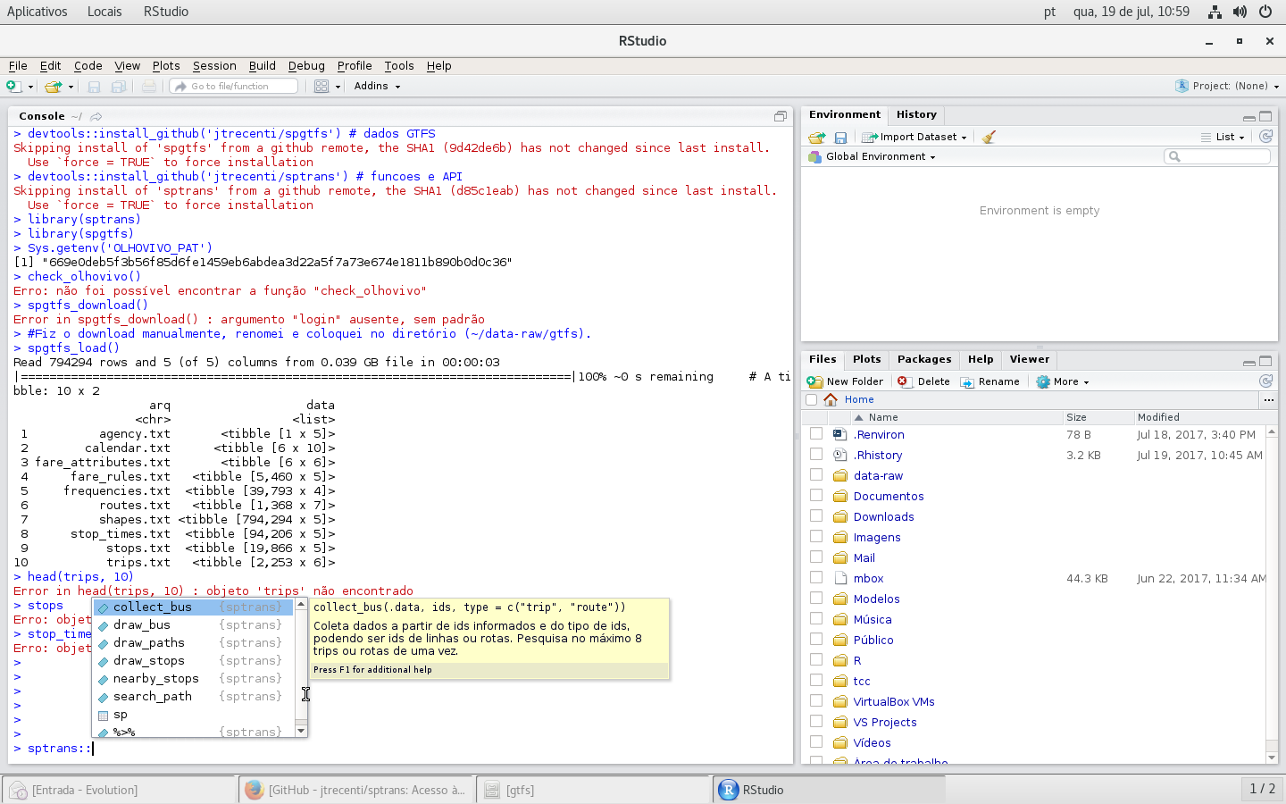Image resolution: width=1286 pixels, height=804 pixels.
Task: Check the box next to Documentos folder
Action: (816, 495)
